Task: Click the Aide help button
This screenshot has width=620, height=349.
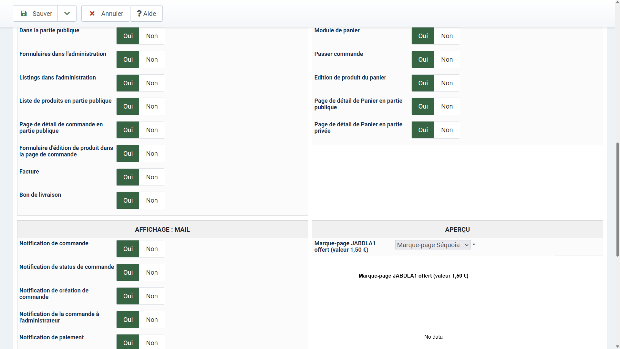Action: pos(146,14)
